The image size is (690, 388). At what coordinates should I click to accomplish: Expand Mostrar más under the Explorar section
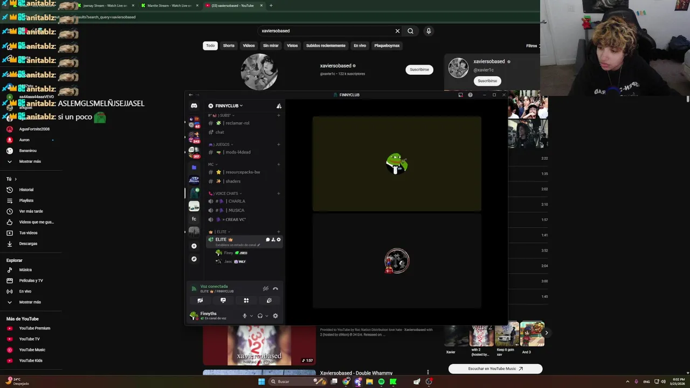[30, 302]
